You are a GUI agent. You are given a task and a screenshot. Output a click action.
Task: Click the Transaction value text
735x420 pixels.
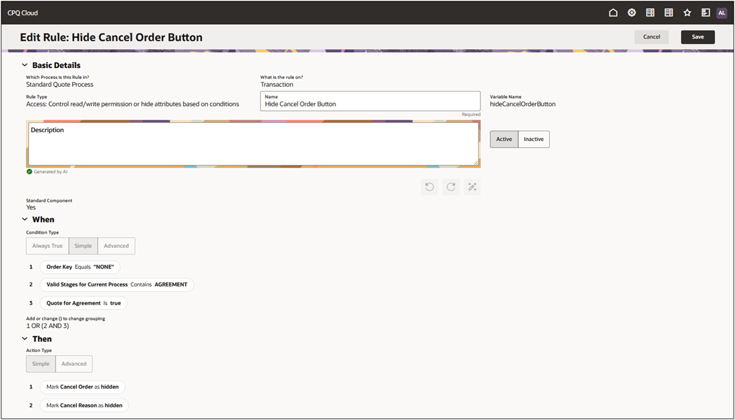(x=277, y=84)
